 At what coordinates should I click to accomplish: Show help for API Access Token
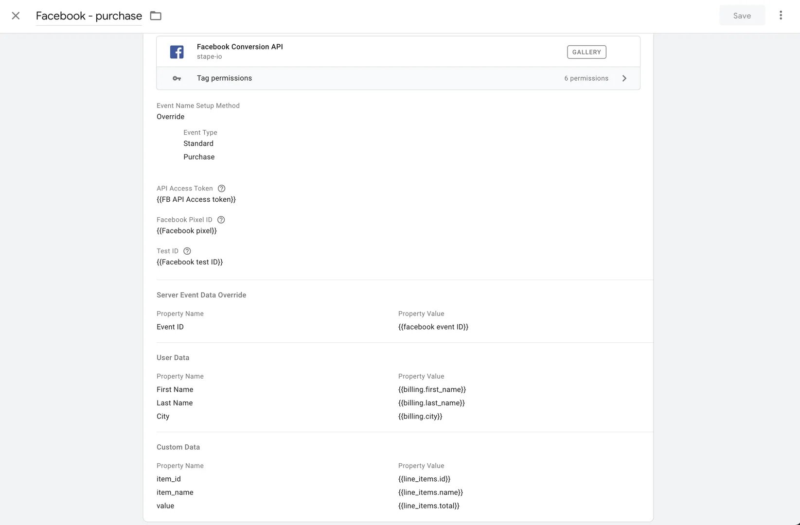221,189
